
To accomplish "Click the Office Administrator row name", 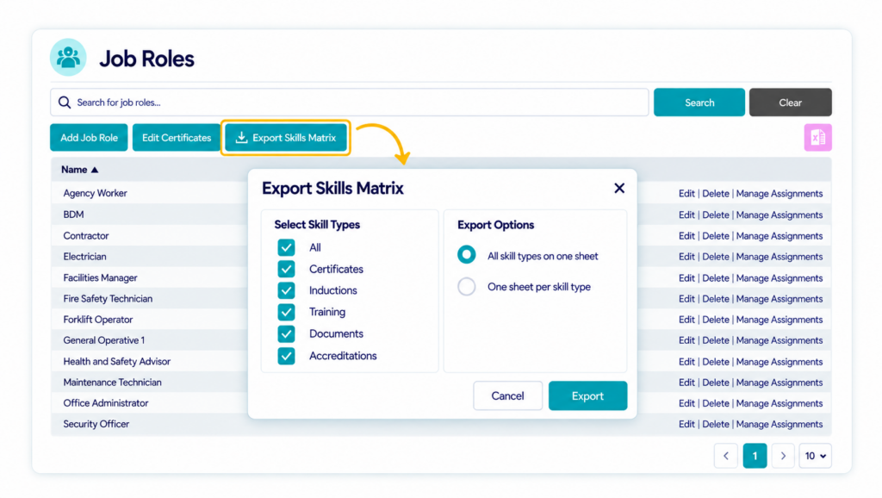I will point(106,403).
